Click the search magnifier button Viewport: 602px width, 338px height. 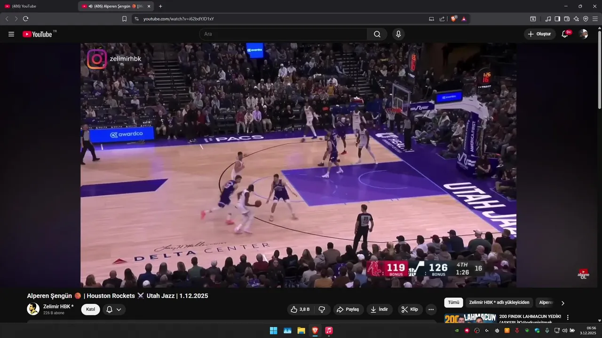[x=377, y=34]
